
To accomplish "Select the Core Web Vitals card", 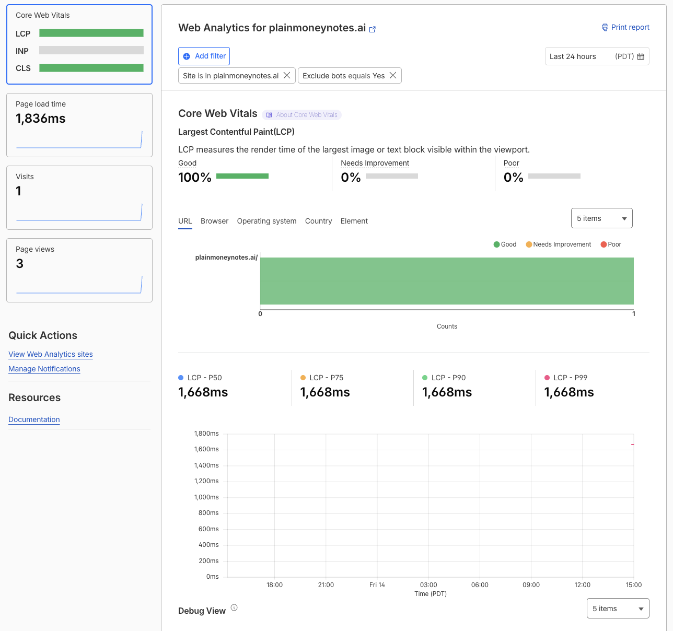I will [79, 44].
